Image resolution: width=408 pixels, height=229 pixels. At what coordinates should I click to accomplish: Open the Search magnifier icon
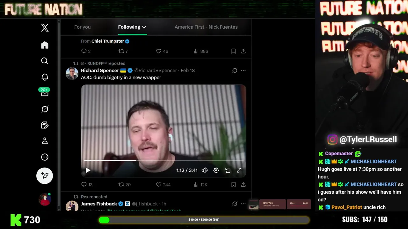coord(45,61)
